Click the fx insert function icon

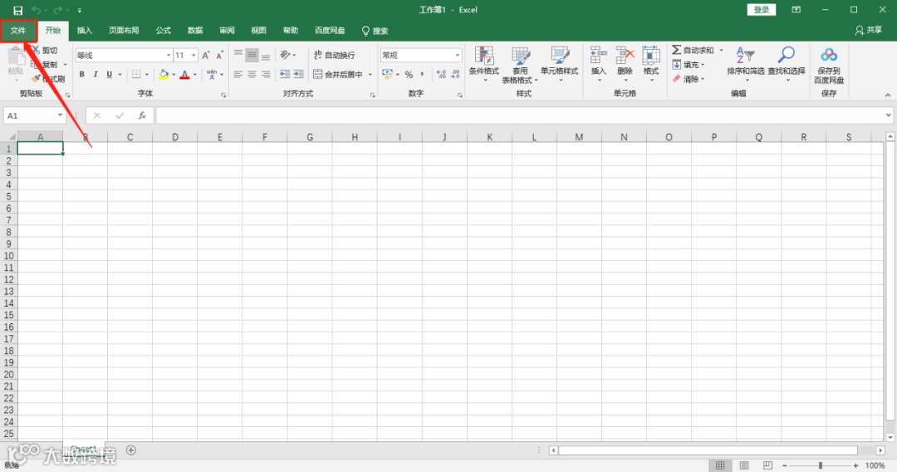click(x=142, y=116)
